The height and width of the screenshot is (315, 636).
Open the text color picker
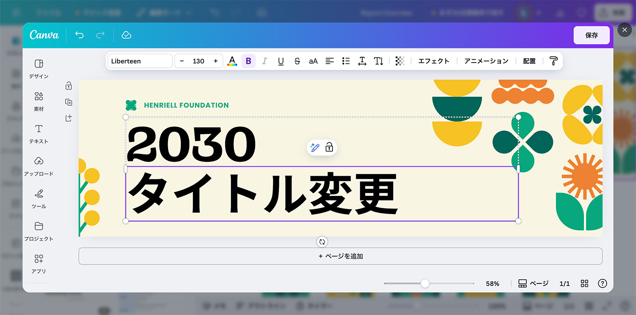click(232, 61)
